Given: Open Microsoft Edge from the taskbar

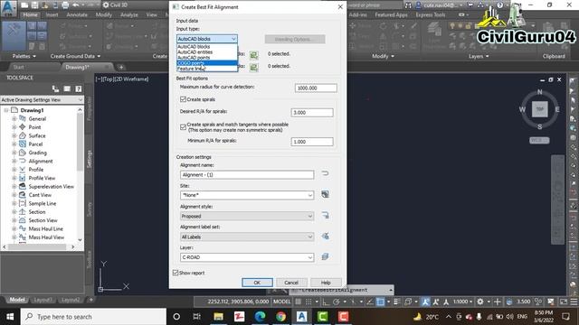Looking at the screenshot, I should point(260,317).
